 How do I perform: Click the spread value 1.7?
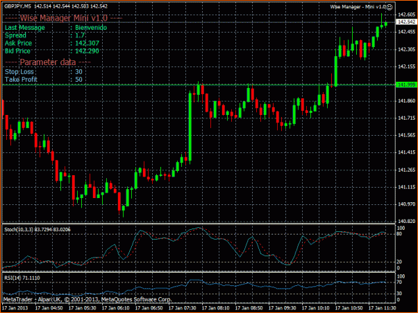[x=80, y=35]
